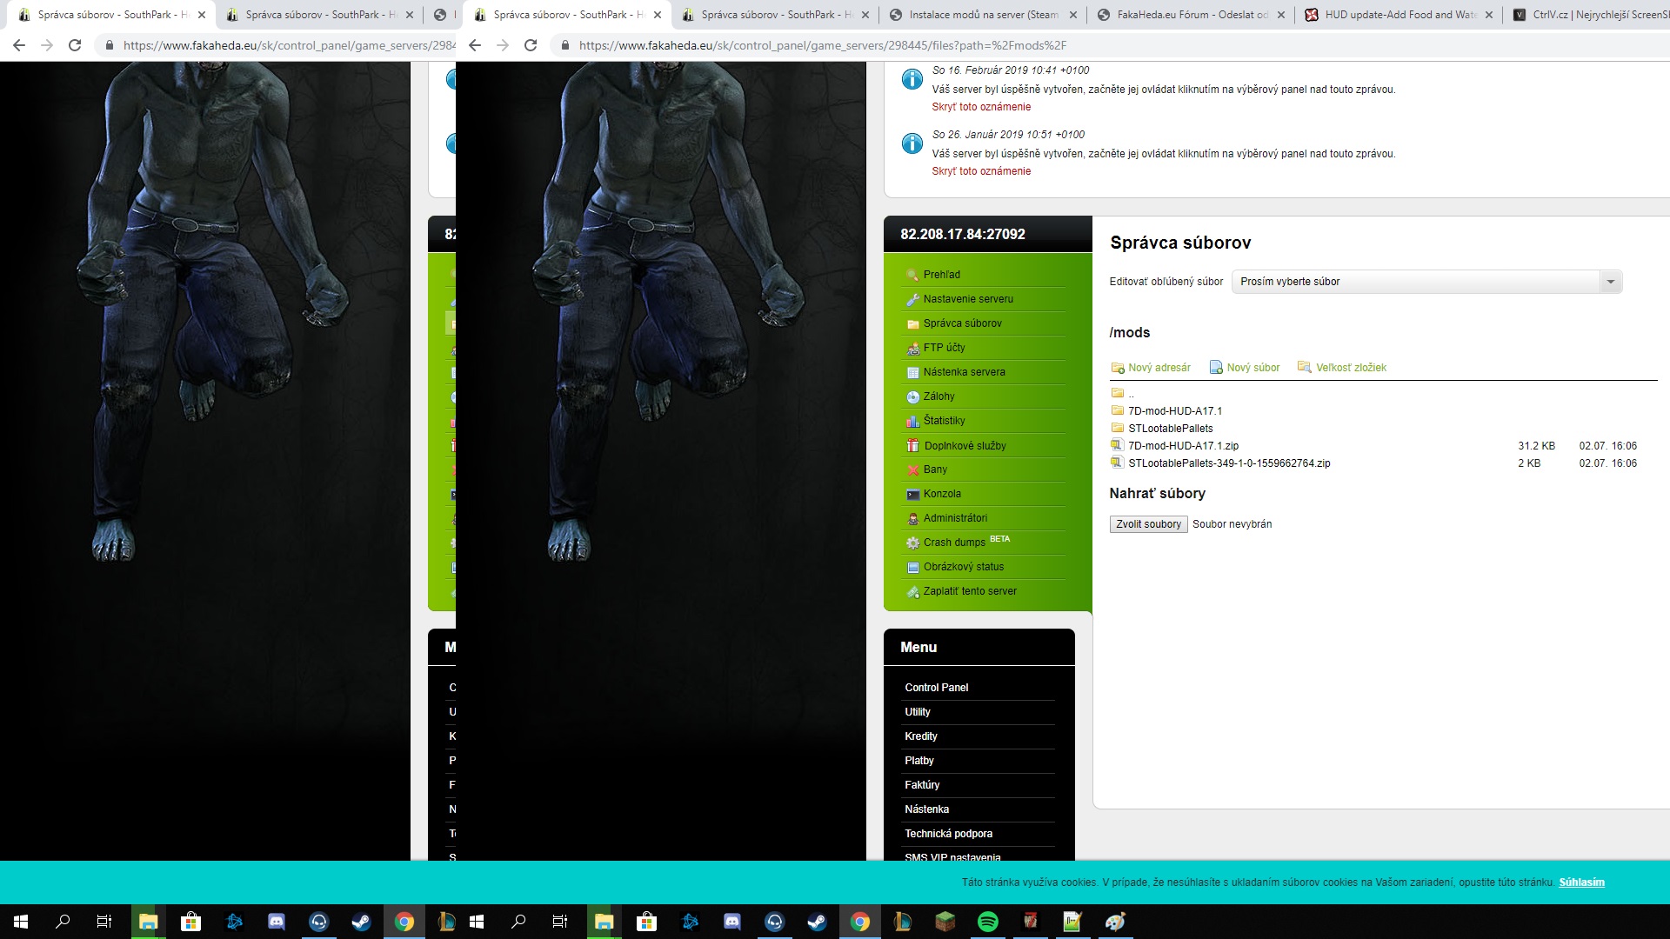This screenshot has height=939, width=1670.
Task: Switch to 'HUD update-Add Food' tab
Action: [x=1399, y=15]
